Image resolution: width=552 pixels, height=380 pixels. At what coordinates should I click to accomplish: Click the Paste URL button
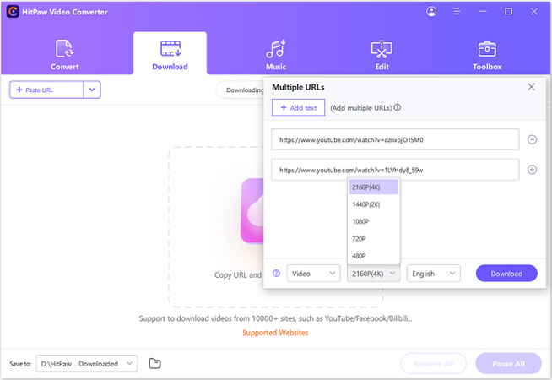[46, 90]
